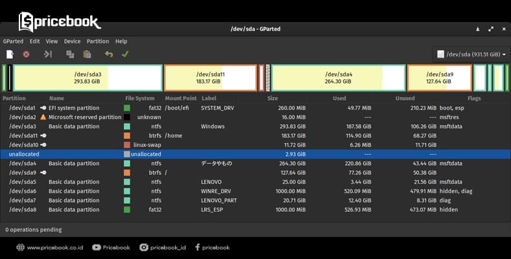The width and height of the screenshot is (511, 259).
Task: Click the Undo last operation arrow
Action: click(109, 54)
